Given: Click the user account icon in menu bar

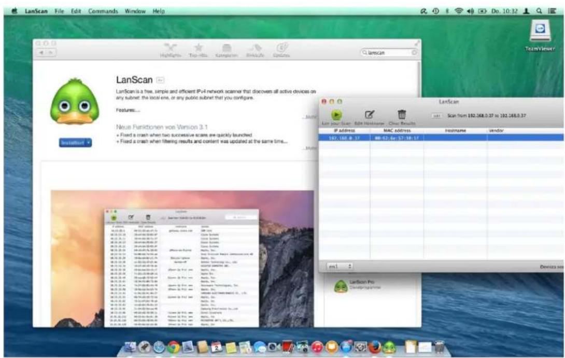Looking at the screenshot, I should (x=527, y=11).
